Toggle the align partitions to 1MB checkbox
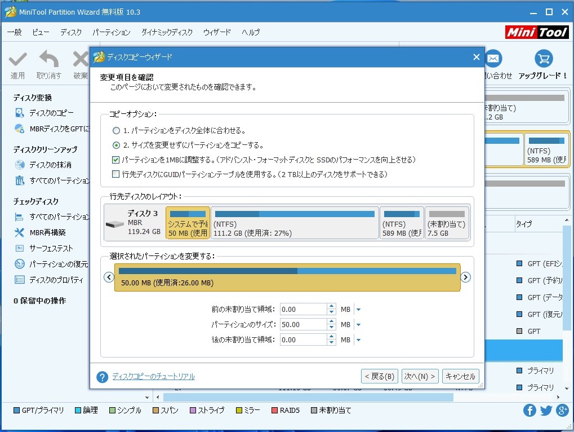 pyautogui.click(x=116, y=160)
